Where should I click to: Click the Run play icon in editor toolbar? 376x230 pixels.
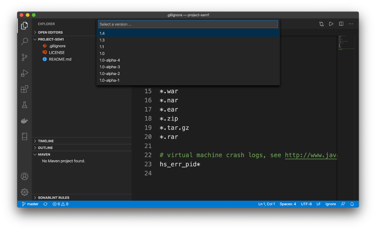[x=331, y=24]
